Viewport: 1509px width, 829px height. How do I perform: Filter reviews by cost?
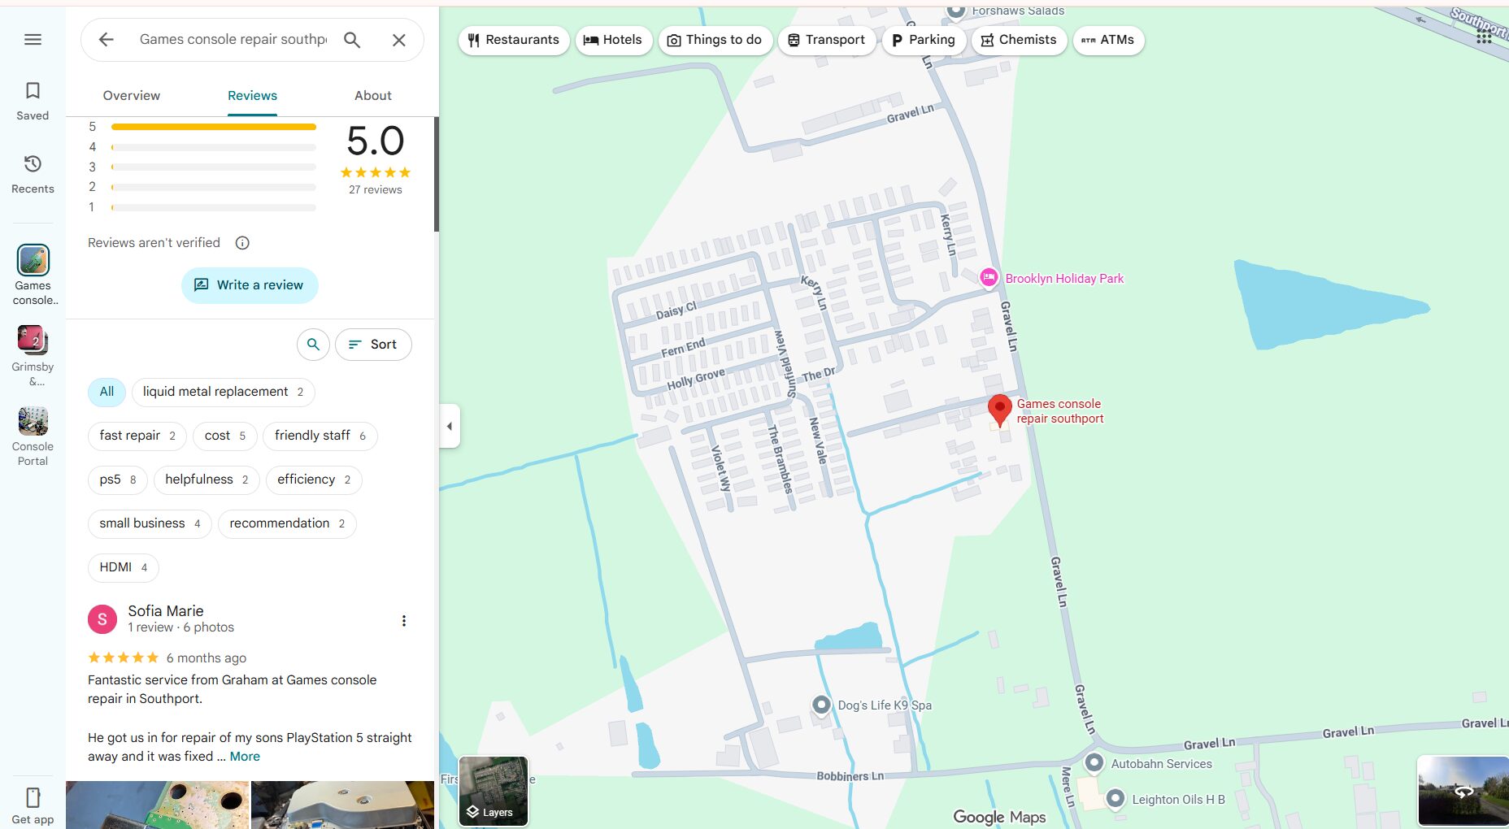click(x=225, y=436)
